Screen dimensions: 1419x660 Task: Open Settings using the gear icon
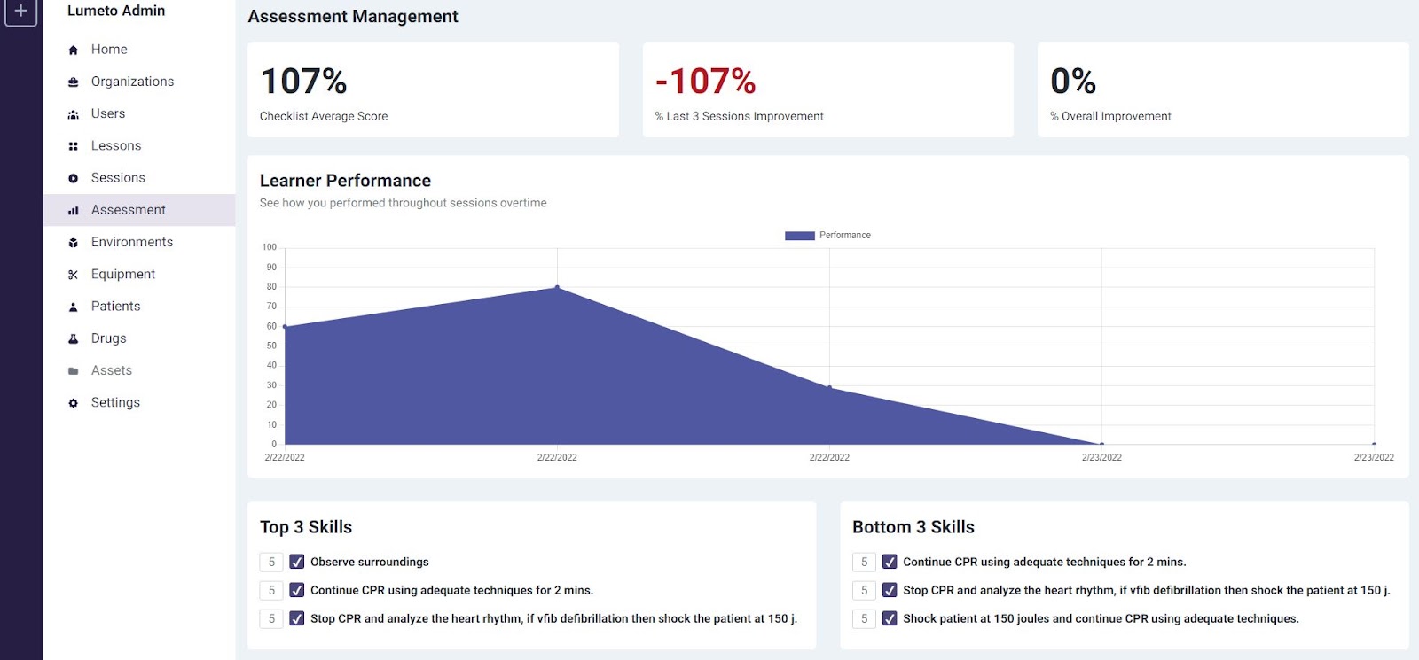pos(74,403)
